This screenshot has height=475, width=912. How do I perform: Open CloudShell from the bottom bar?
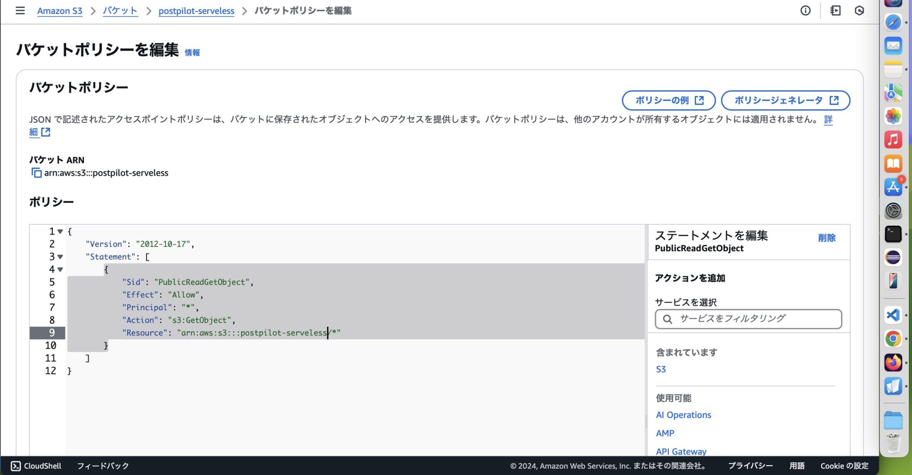tap(37, 466)
